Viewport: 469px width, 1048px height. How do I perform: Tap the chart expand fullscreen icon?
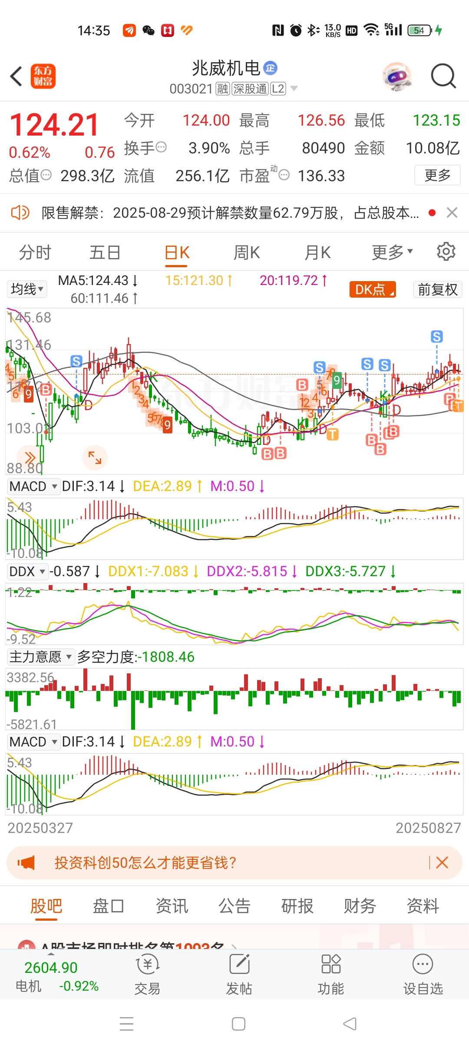coord(95,458)
